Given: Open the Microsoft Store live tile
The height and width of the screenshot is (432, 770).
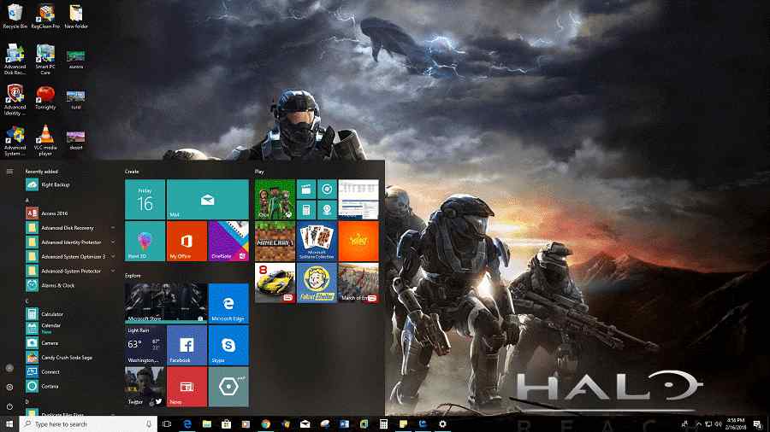Looking at the screenshot, I should [x=166, y=302].
